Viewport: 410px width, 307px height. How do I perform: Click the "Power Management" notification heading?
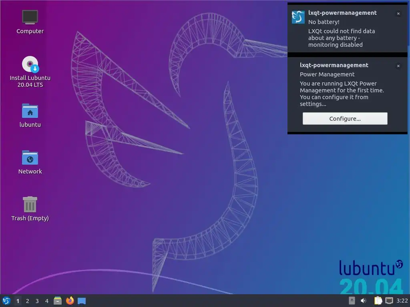click(327, 74)
